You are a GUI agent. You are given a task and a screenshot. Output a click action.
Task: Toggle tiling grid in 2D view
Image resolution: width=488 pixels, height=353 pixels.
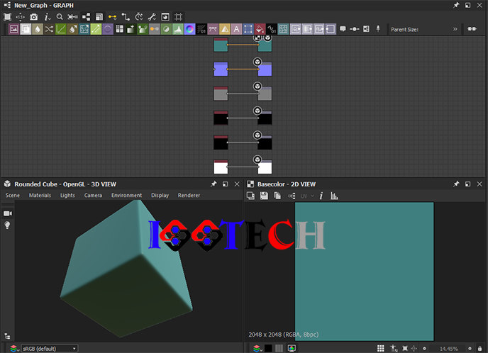tap(381, 348)
